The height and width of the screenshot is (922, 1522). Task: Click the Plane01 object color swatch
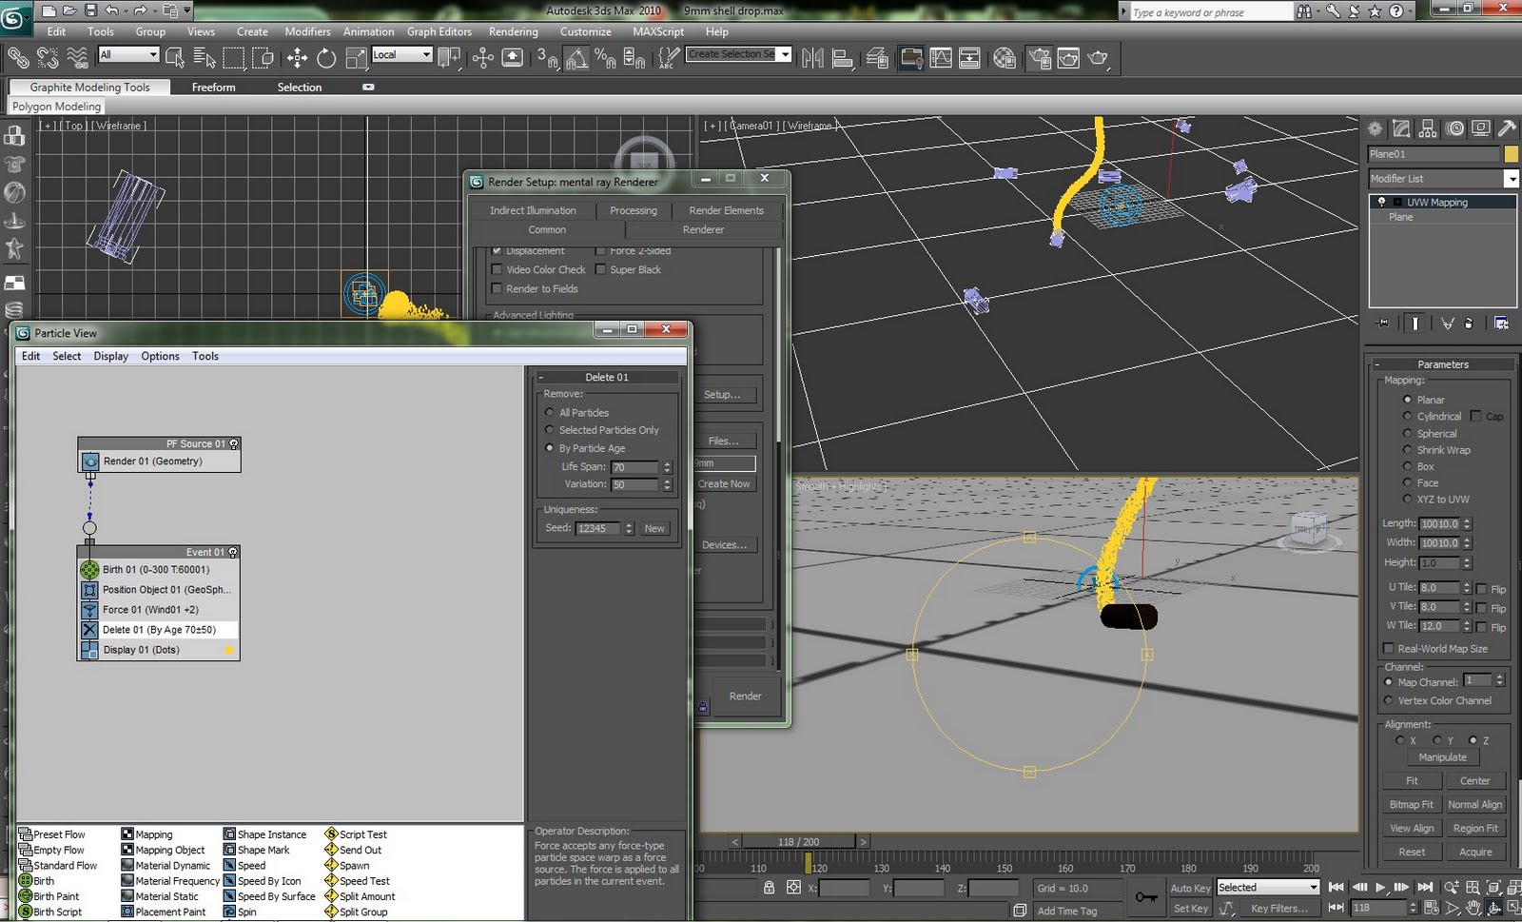pyautogui.click(x=1511, y=154)
